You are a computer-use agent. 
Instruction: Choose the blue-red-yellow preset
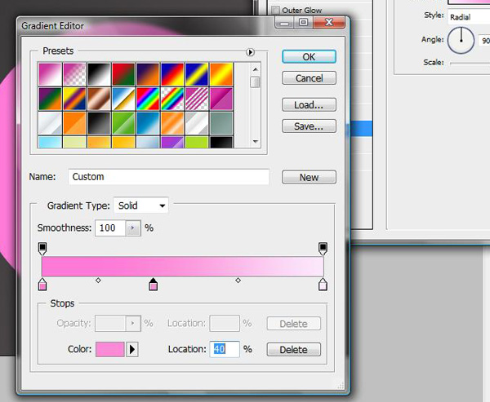tap(172, 74)
